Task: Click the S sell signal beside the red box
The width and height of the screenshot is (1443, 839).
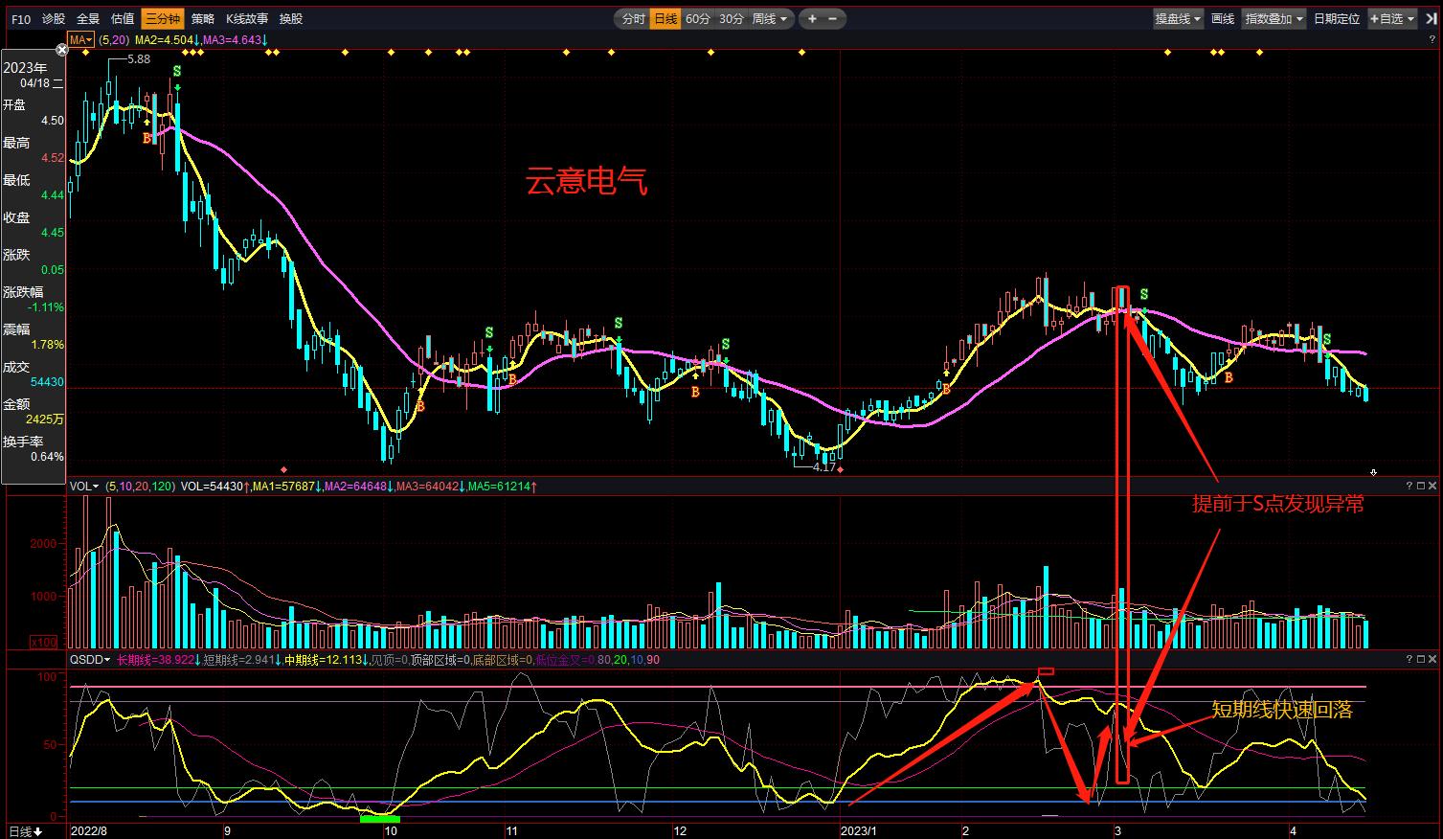Action: [1143, 295]
